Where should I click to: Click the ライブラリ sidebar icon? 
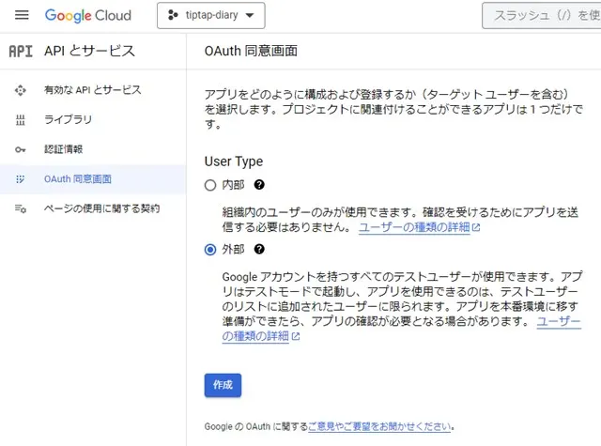click(x=21, y=120)
